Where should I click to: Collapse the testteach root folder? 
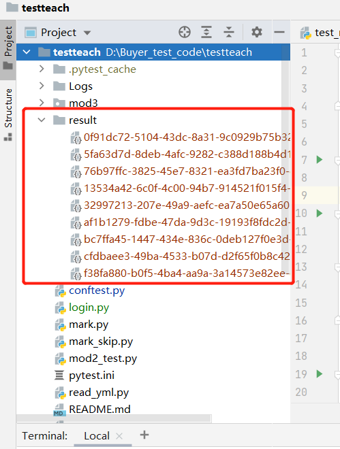tap(27, 52)
